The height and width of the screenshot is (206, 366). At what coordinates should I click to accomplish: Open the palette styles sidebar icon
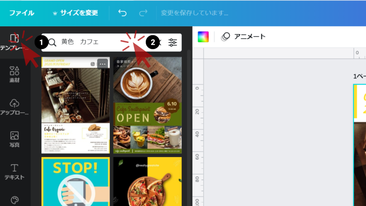tap(14, 200)
